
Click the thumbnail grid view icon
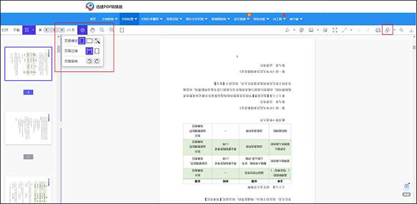pyautogui.click(x=27, y=30)
